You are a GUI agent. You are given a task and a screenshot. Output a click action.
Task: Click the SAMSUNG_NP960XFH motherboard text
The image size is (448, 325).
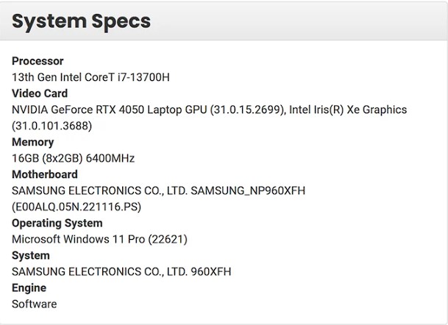(248, 190)
